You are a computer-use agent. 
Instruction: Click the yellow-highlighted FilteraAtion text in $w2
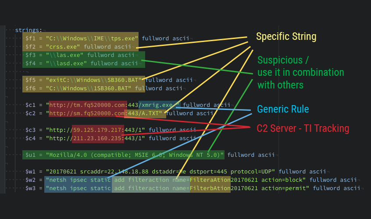[210, 180]
